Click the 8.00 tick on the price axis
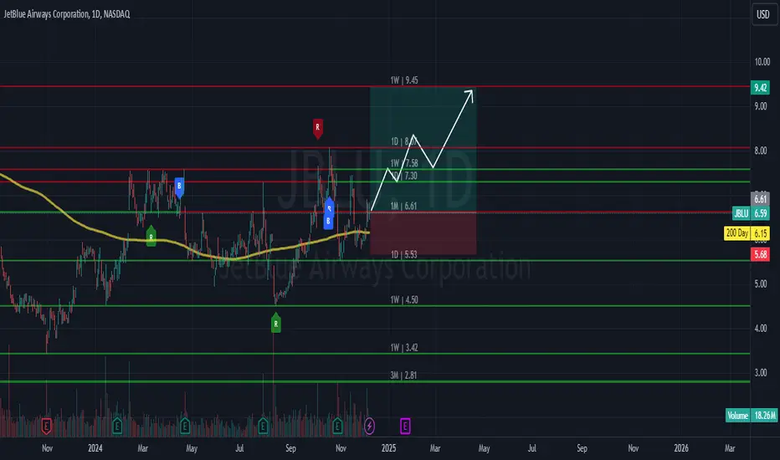Viewport: 780px width, 460px height. (x=761, y=151)
